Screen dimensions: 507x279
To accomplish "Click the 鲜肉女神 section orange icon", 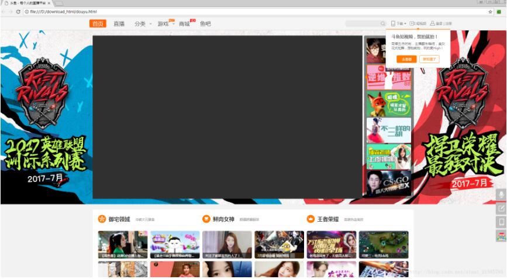I will click(x=206, y=219).
